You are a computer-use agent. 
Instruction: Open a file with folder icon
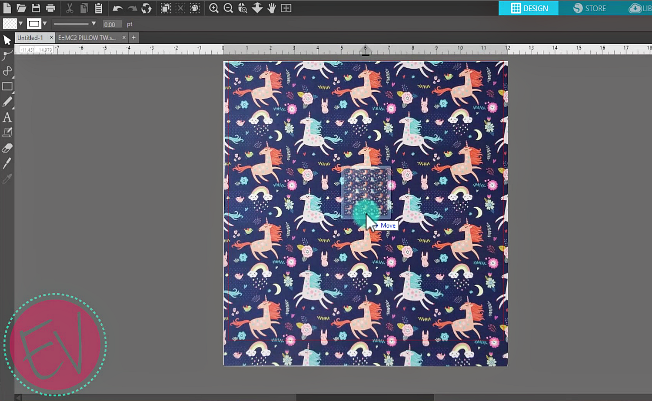pyautogui.click(x=21, y=8)
